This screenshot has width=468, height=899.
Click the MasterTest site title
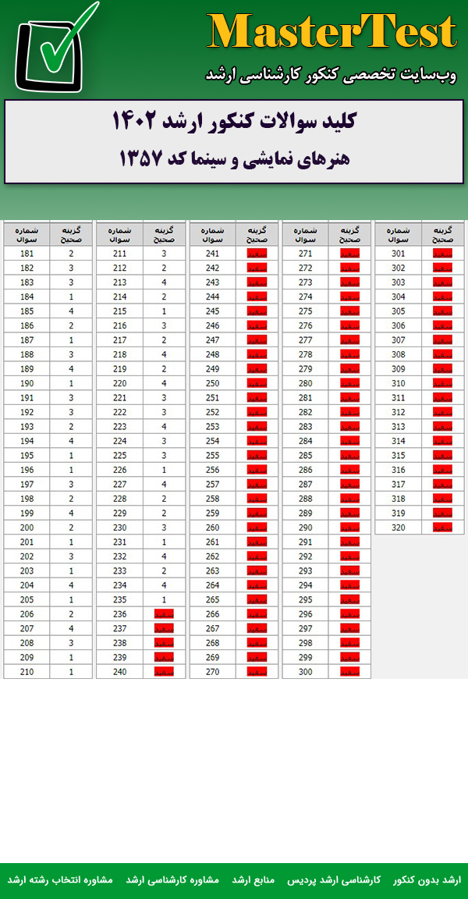point(331,33)
